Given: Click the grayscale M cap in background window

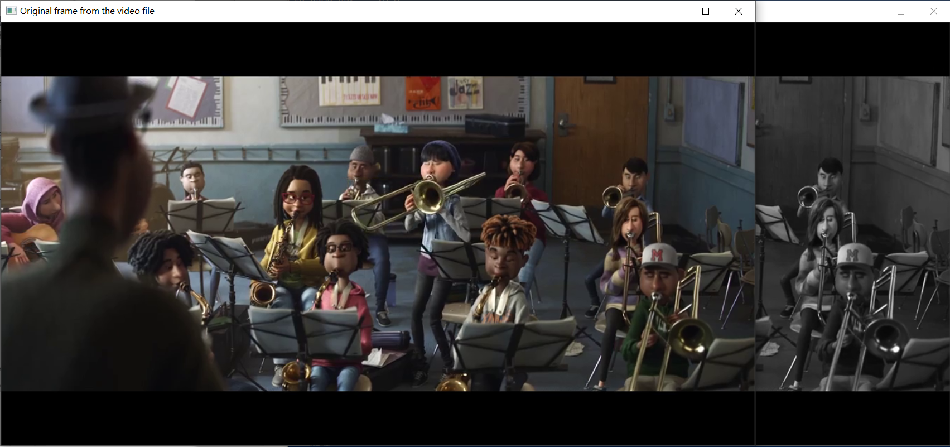Looking at the screenshot, I should point(853,255).
